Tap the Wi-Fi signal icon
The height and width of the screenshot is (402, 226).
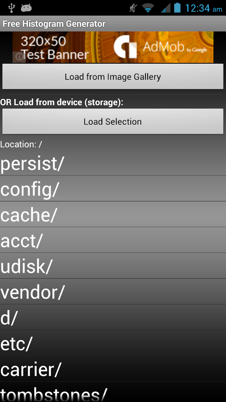click(x=148, y=8)
